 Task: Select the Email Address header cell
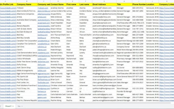click(x=104, y=4)
